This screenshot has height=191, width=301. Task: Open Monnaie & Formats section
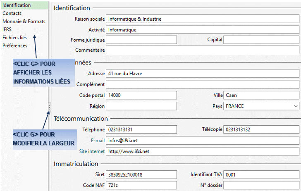[24, 21]
